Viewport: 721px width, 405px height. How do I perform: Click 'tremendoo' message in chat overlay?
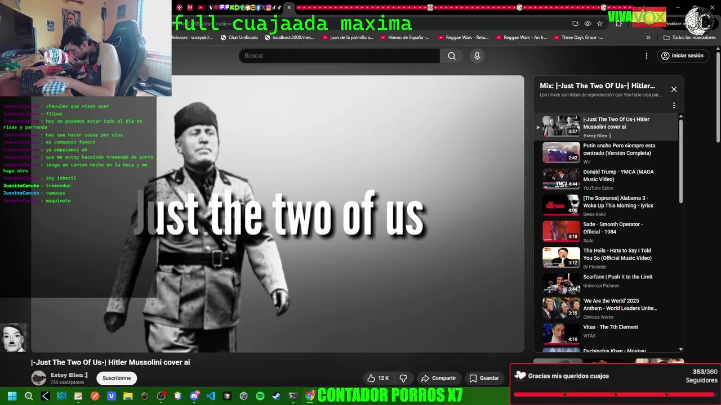[59, 186]
